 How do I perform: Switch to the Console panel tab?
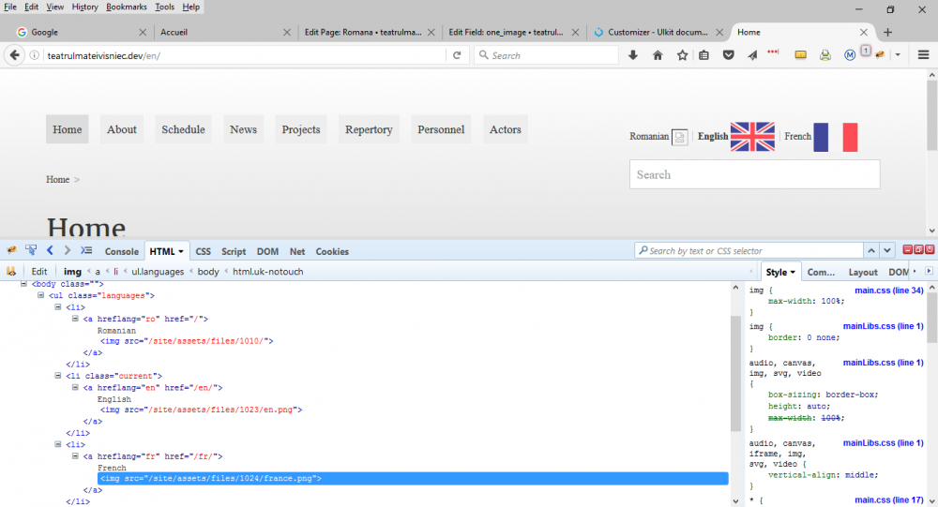[121, 251]
